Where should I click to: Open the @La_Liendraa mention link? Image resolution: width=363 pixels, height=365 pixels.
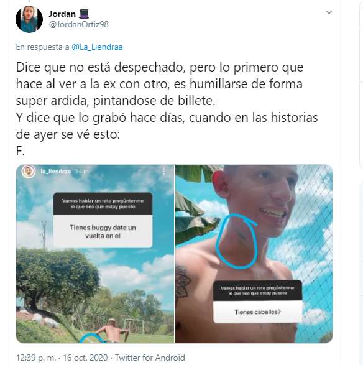tap(97, 47)
